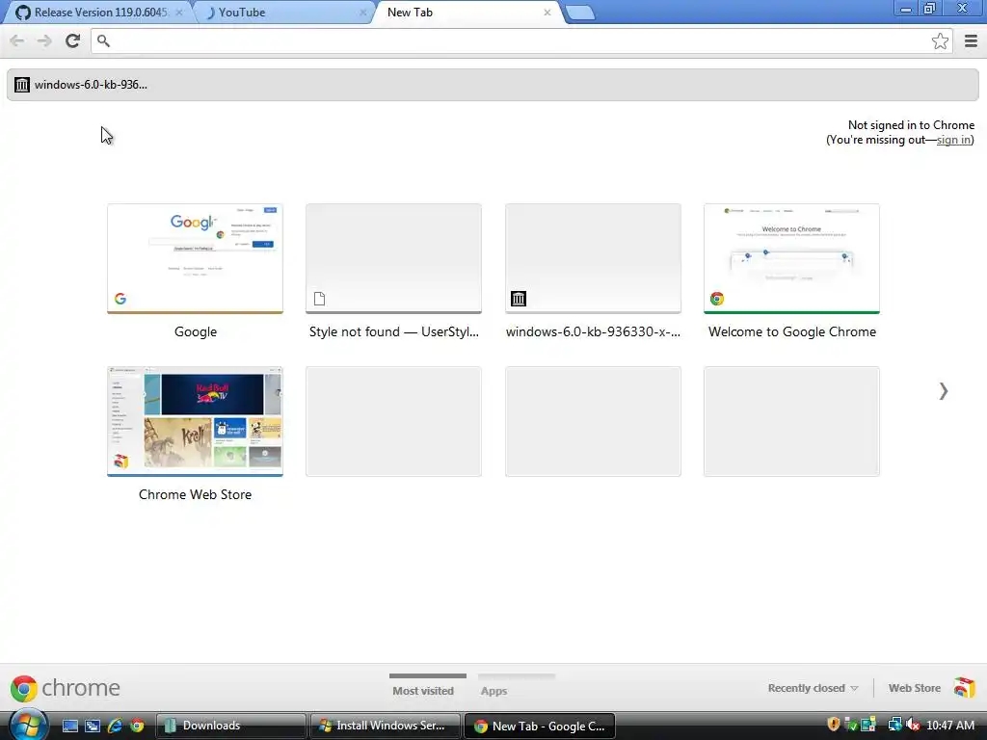This screenshot has height=740, width=987.
Task: Open the windows-6.0-kb-936330 thumbnail tile
Action: point(593,258)
